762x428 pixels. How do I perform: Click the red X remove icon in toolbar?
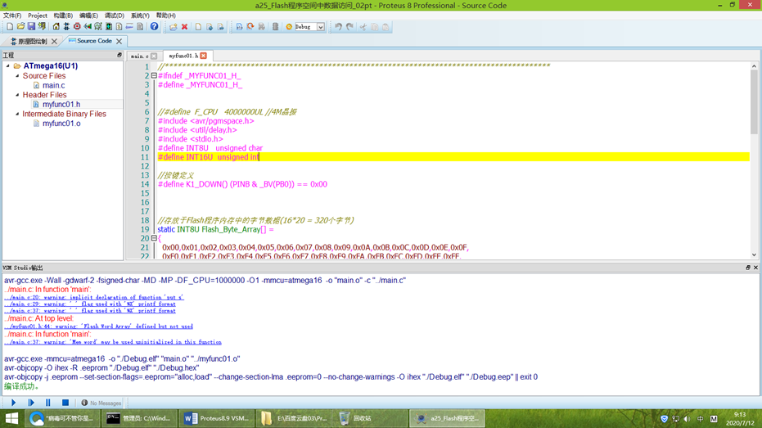(185, 27)
